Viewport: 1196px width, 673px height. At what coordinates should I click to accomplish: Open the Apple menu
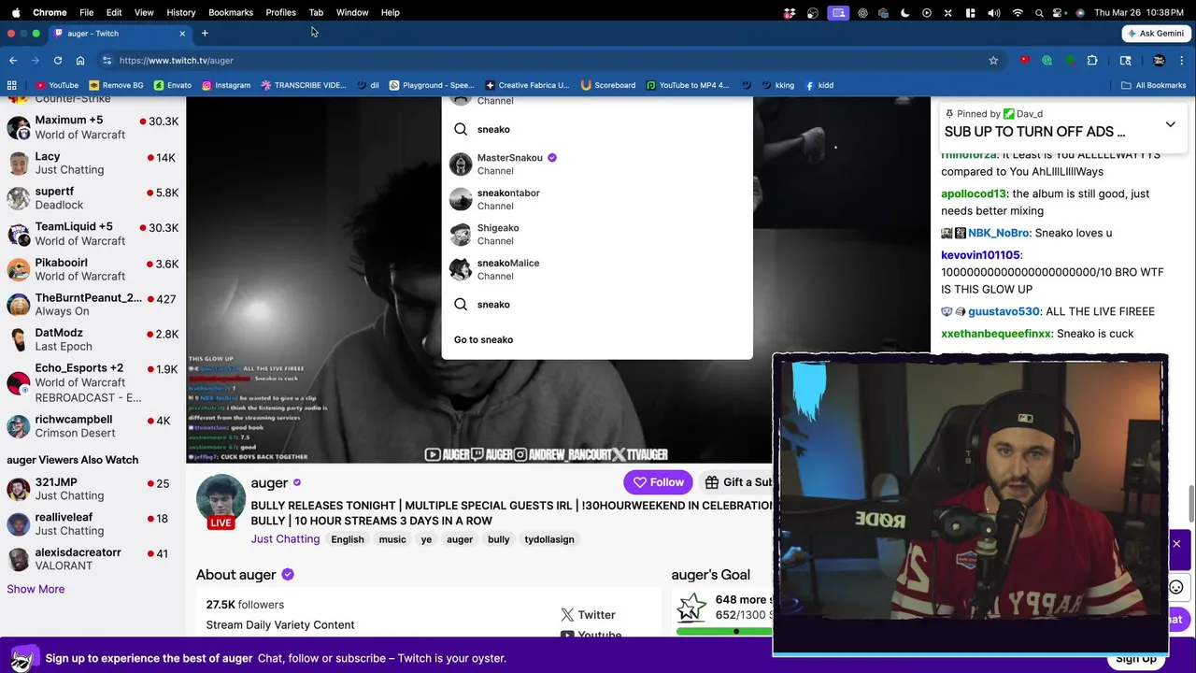click(x=15, y=12)
